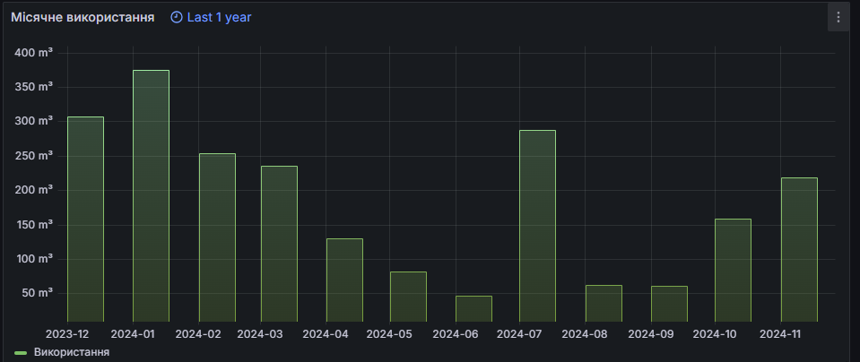
Task: Select the 2024-04 bar
Action: (344, 280)
